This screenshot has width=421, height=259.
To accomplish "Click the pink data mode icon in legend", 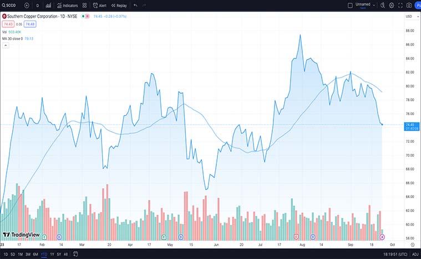I will (x=87, y=17).
